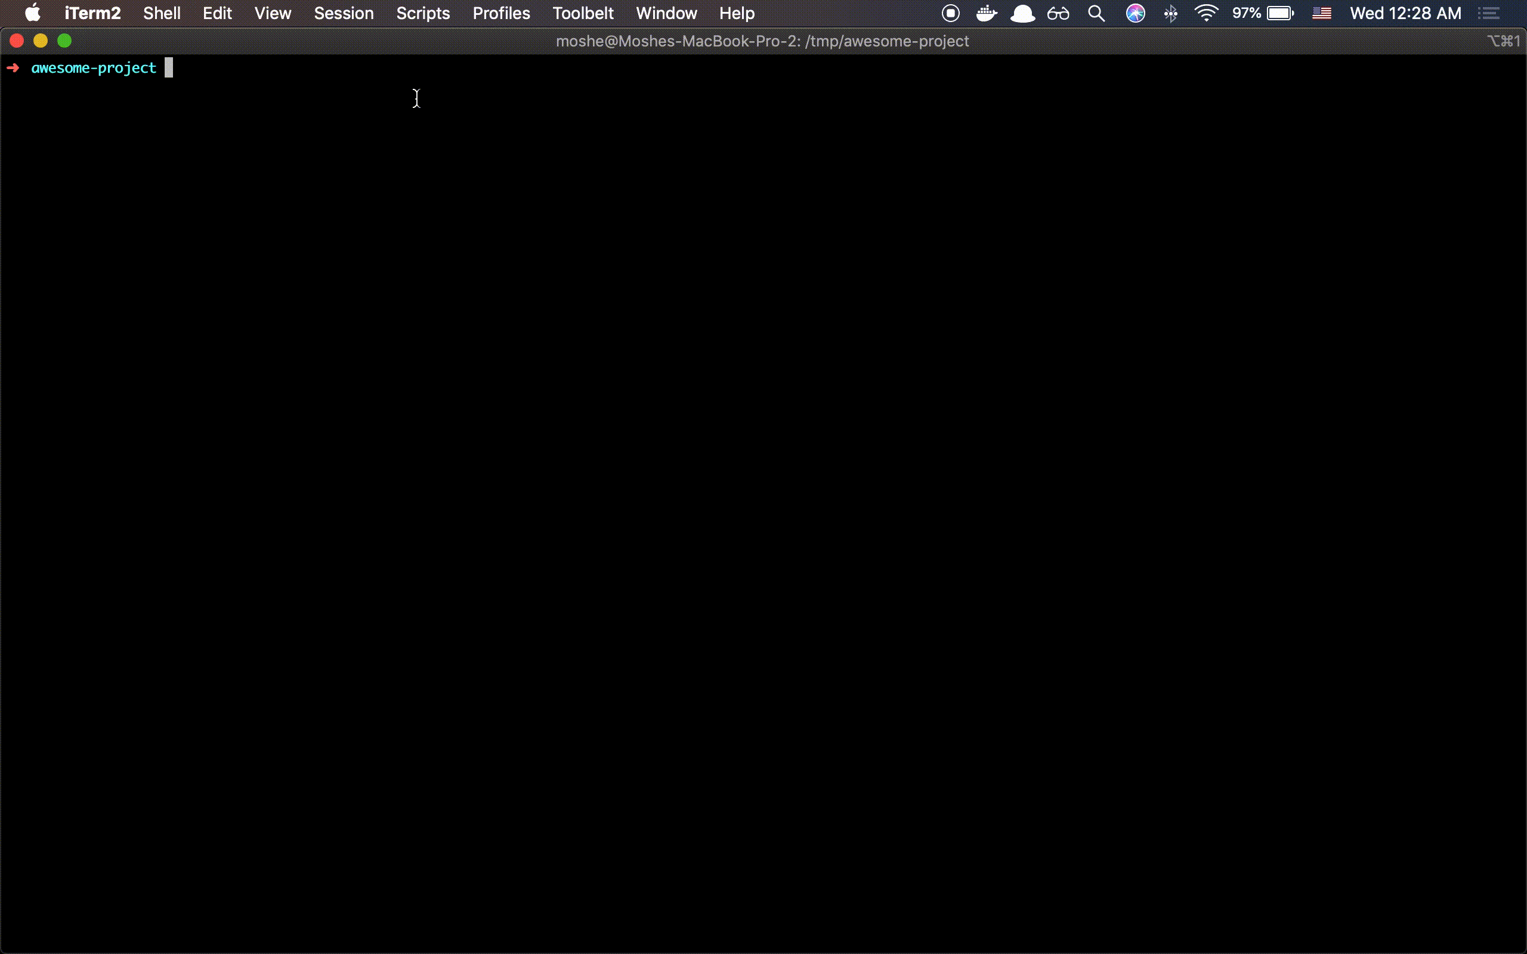
Task: Open the Profiles menu
Action: (501, 13)
